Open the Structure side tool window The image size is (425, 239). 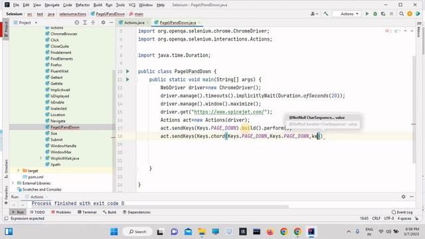tap(6, 169)
